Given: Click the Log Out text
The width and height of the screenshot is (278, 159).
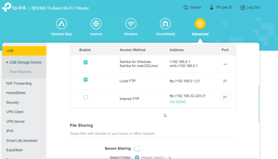Looking at the screenshot, I should (x=253, y=7).
